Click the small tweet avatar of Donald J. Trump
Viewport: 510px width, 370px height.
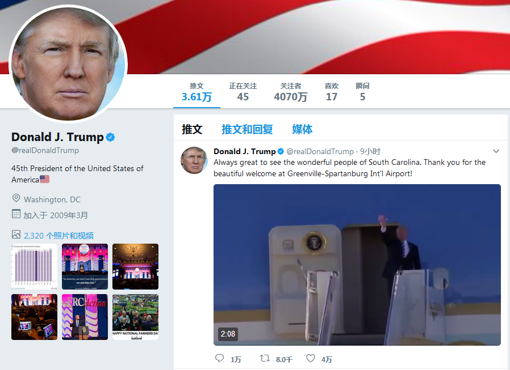click(x=194, y=160)
